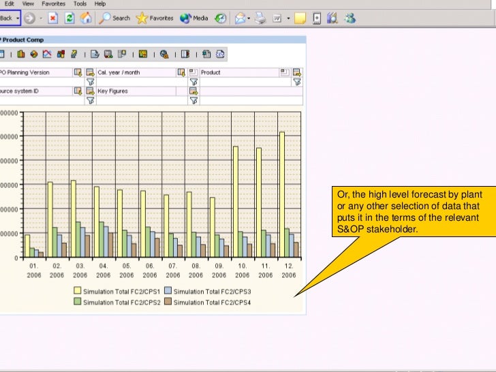Click the Forward arrow button
The image size is (496, 372).
[29, 18]
